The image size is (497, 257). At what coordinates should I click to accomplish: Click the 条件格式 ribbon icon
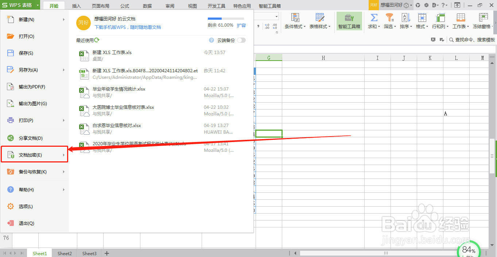[x=295, y=18]
